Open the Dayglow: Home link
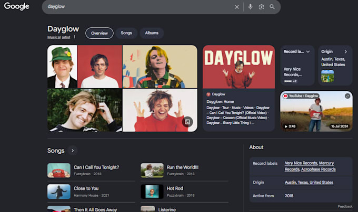 [x=220, y=102]
